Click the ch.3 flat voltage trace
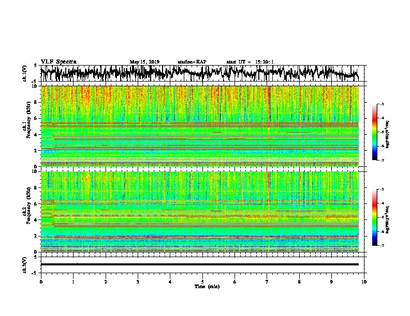This screenshot has height=316, width=410. (x=199, y=264)
